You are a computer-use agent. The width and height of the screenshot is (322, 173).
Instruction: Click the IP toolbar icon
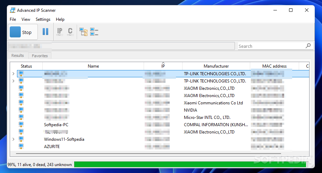tap(60, 32)
